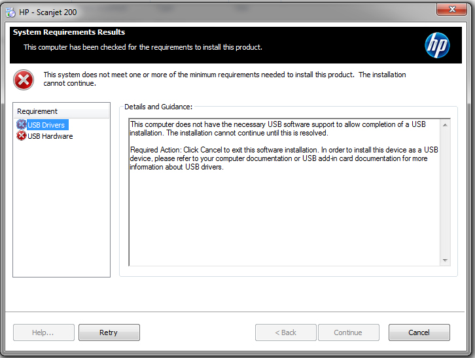
Task: Click the scroll down arrow in details box
Action: point(445,260)
